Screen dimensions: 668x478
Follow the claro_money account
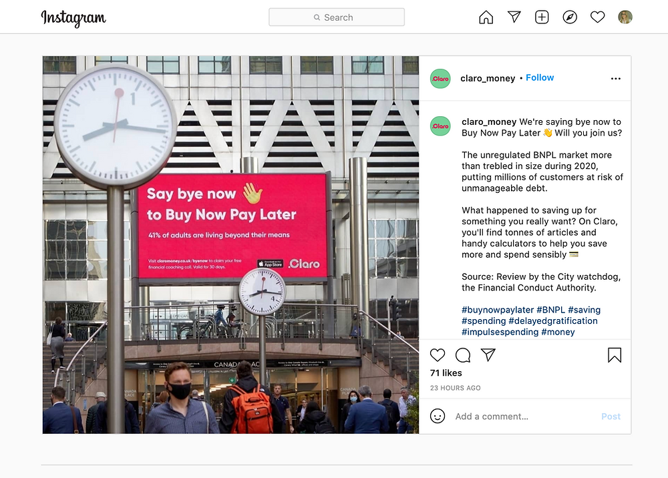pos(540,78)
